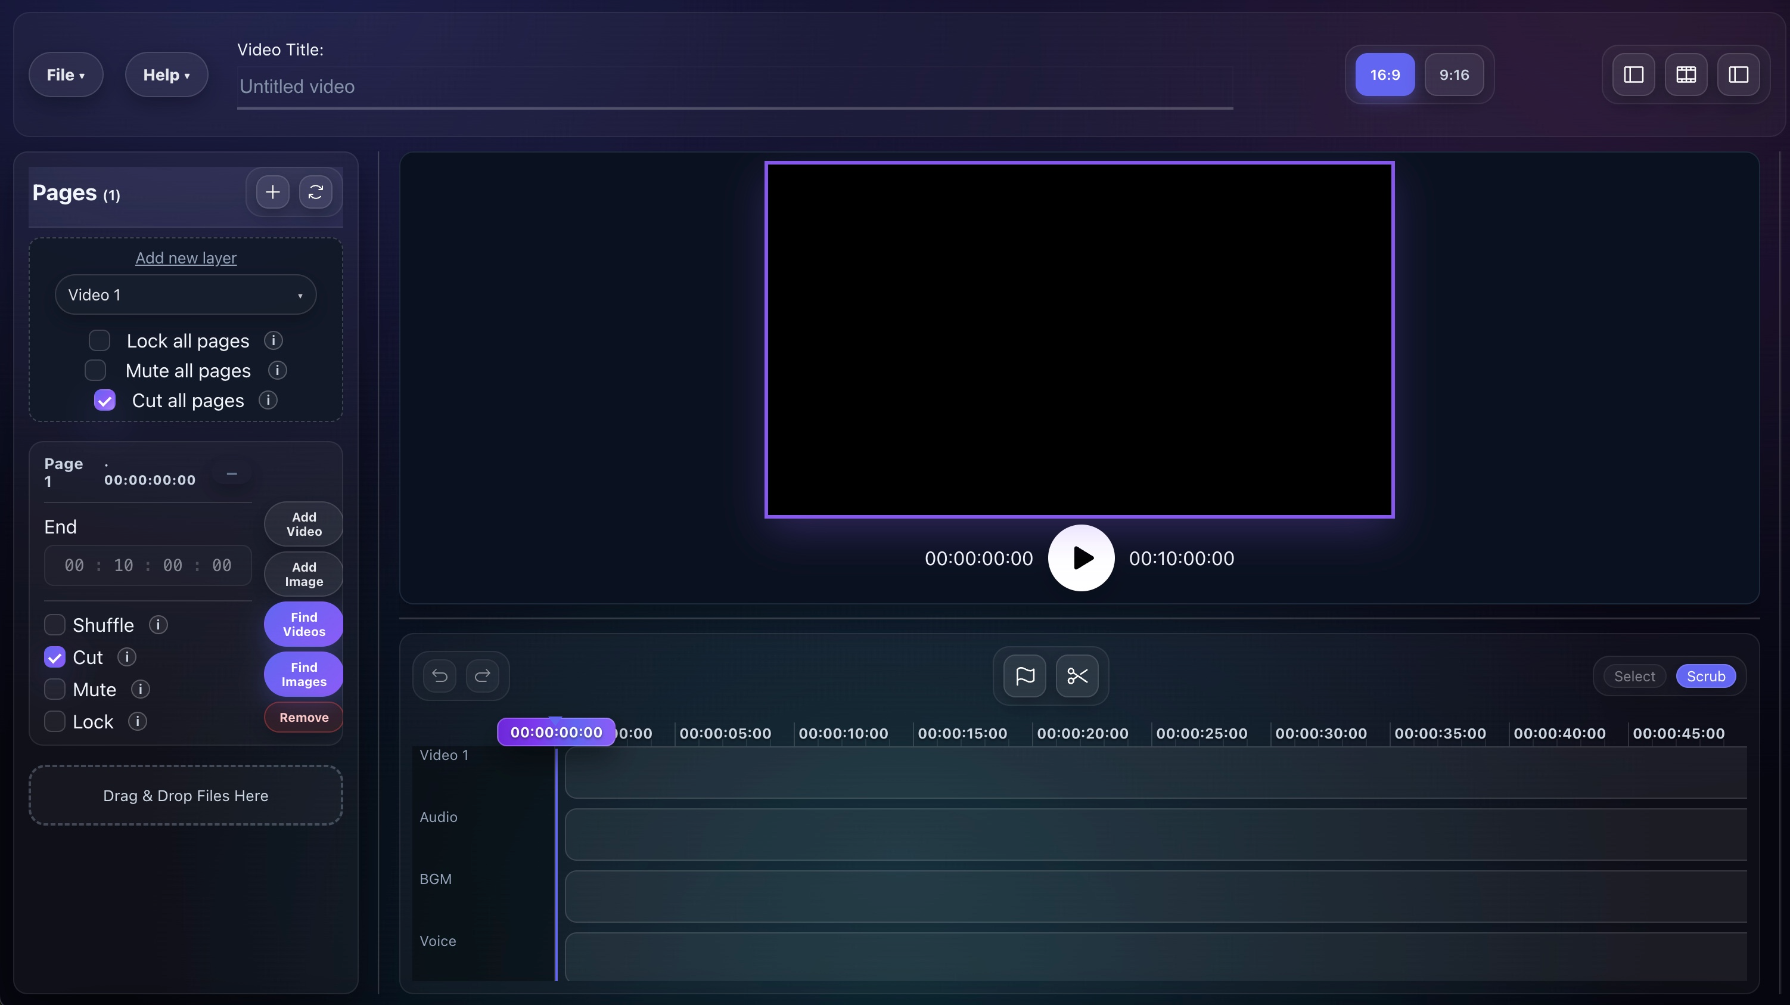Screen dimensions: 1790x1005
Task: Show info for Cut all pages
Action: pyautogui.click(x=268, y=401)
